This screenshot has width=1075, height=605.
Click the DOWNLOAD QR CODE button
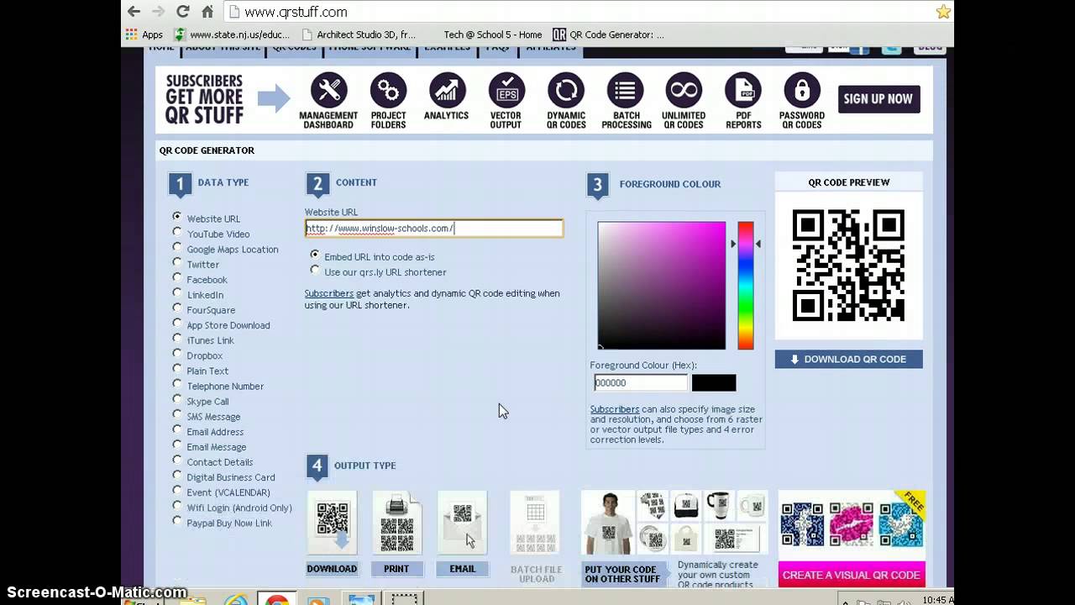(848, 359)
